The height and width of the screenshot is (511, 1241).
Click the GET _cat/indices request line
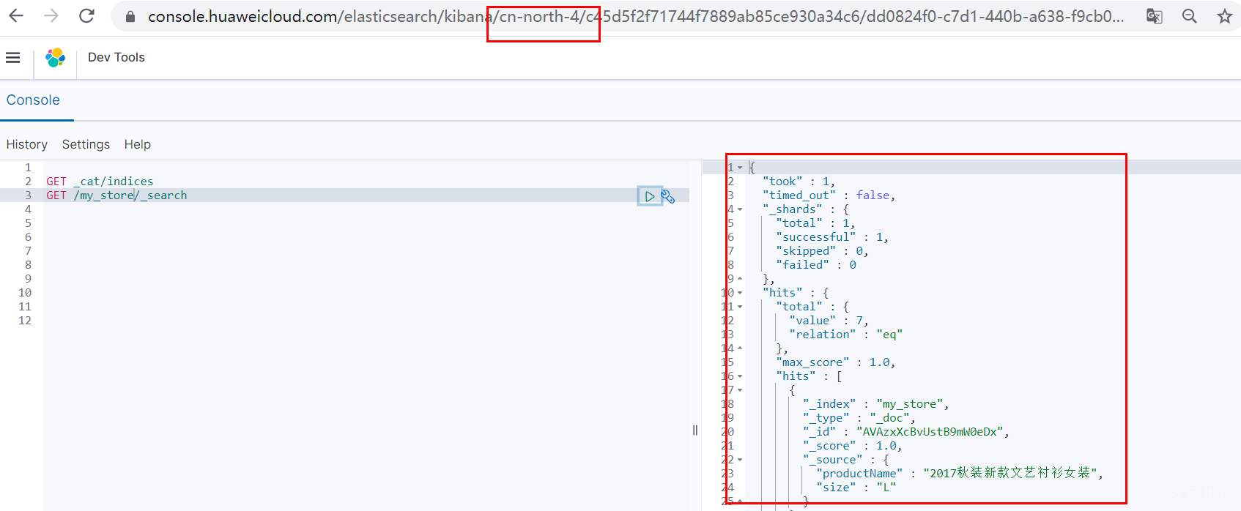(100, 182)
